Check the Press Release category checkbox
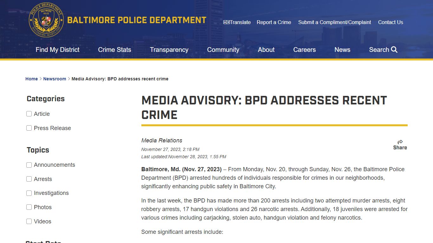Screen dimensions: 433x243 (29, 128)
